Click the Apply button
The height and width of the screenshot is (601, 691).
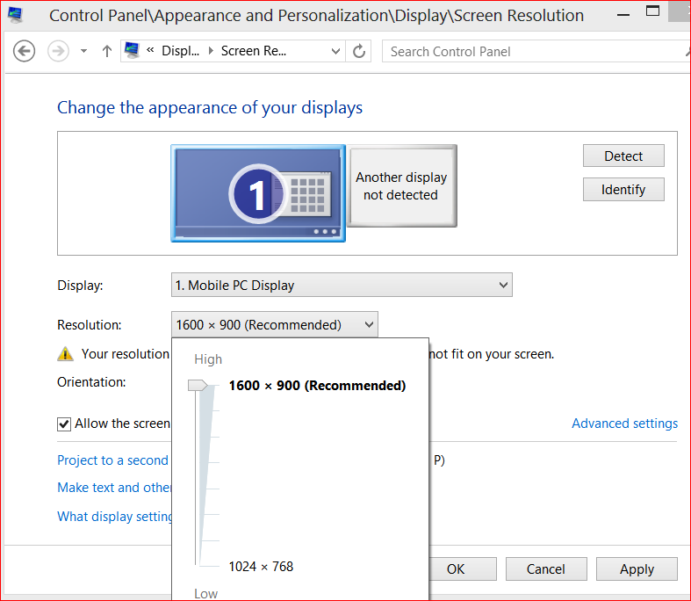637,568
